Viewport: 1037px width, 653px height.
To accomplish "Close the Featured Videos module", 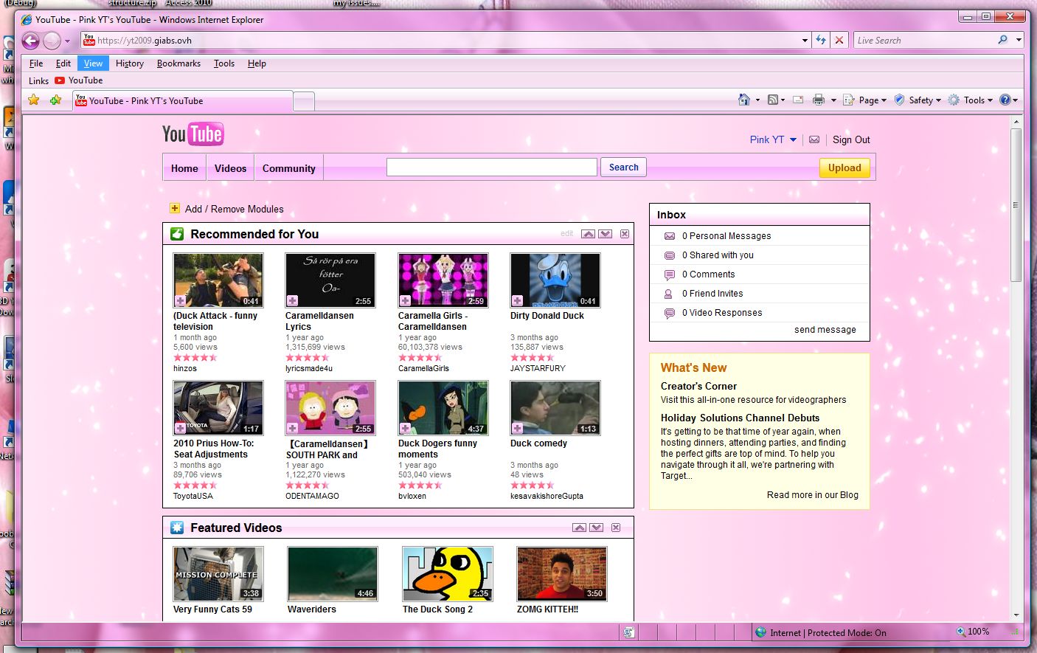I will 616,528.
